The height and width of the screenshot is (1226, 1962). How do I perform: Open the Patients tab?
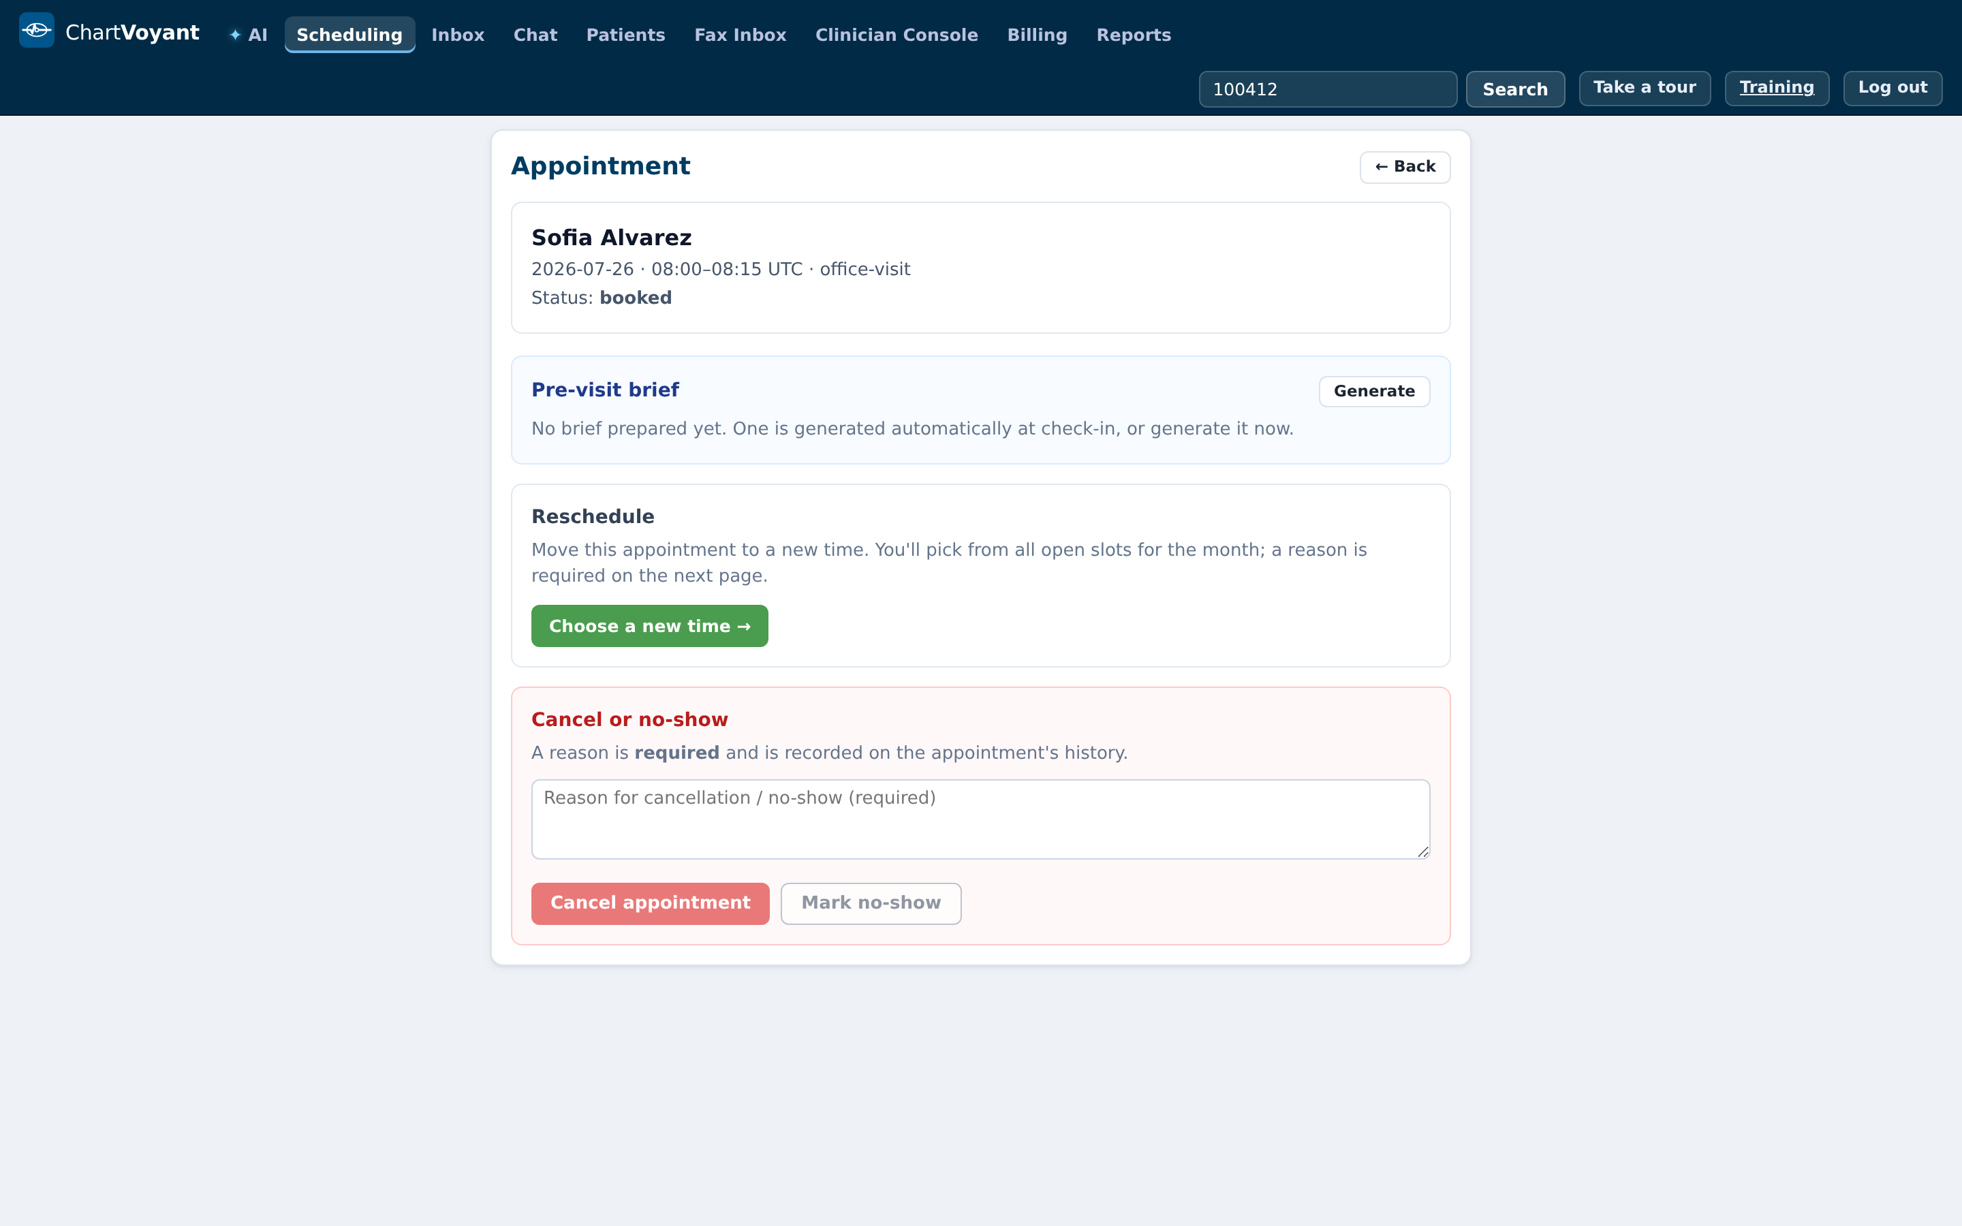[625, 35]
